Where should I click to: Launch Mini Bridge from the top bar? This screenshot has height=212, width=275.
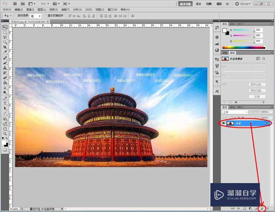point(23,4)
